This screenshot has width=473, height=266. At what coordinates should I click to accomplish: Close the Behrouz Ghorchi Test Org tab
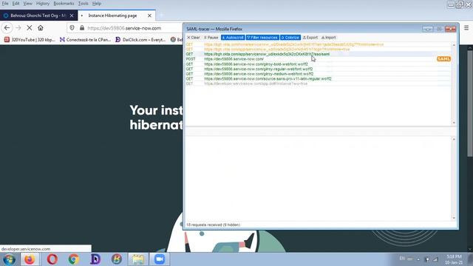click(72, 16)
